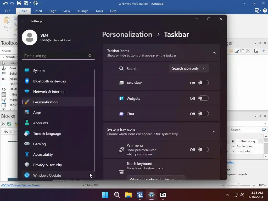Image resolution: width=268 pixels, height=201 pixels.
Task: Select Personalization in Settings sidebar
Action: 58,102
